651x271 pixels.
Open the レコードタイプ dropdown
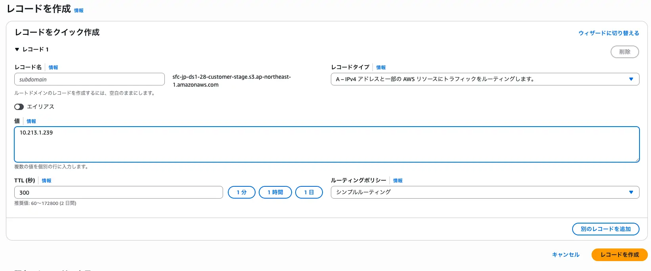[x=485, y=79]
